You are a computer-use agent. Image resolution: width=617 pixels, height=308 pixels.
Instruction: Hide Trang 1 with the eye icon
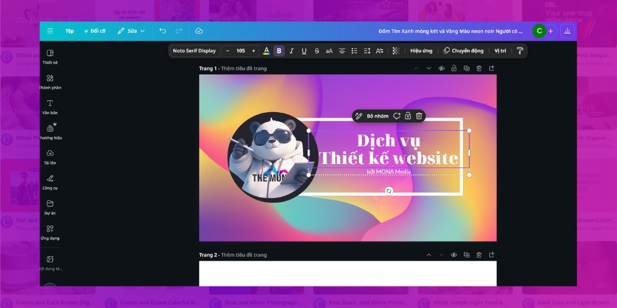[441, 68]
